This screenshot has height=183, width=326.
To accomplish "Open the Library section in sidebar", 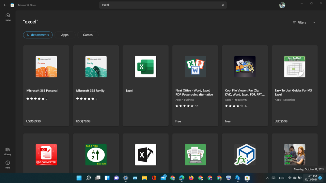I will click(x=8, y=151).
